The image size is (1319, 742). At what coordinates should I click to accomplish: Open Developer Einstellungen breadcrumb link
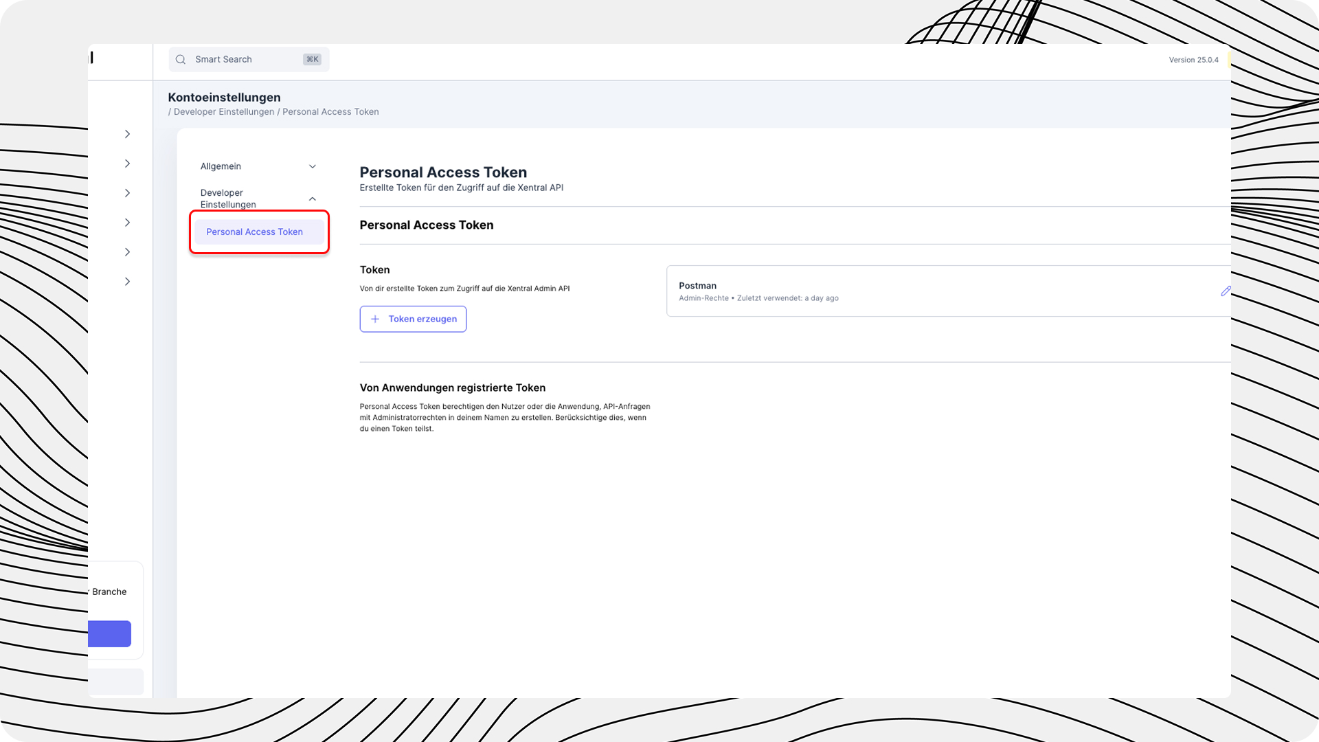pyautogui.click(x=224, y=112)
